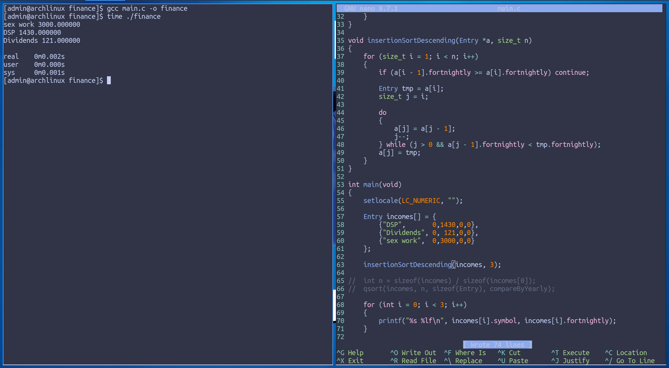Click the LC_NUMERIC constant in nano
The height and width of the screenshot is (368, 669).
coord(421,201)
